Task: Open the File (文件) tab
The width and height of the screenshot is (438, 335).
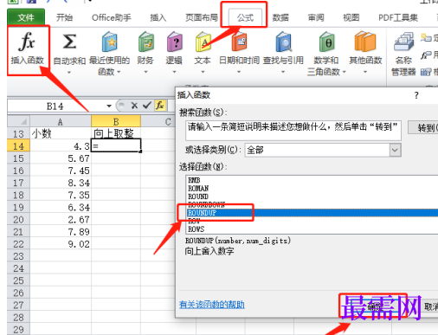Action: click(x=26, y=17)
